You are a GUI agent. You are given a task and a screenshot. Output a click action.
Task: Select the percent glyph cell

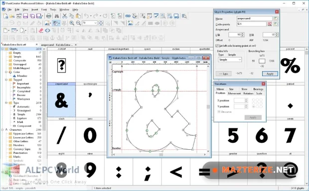pyautogui.click(x=290, y=65)
